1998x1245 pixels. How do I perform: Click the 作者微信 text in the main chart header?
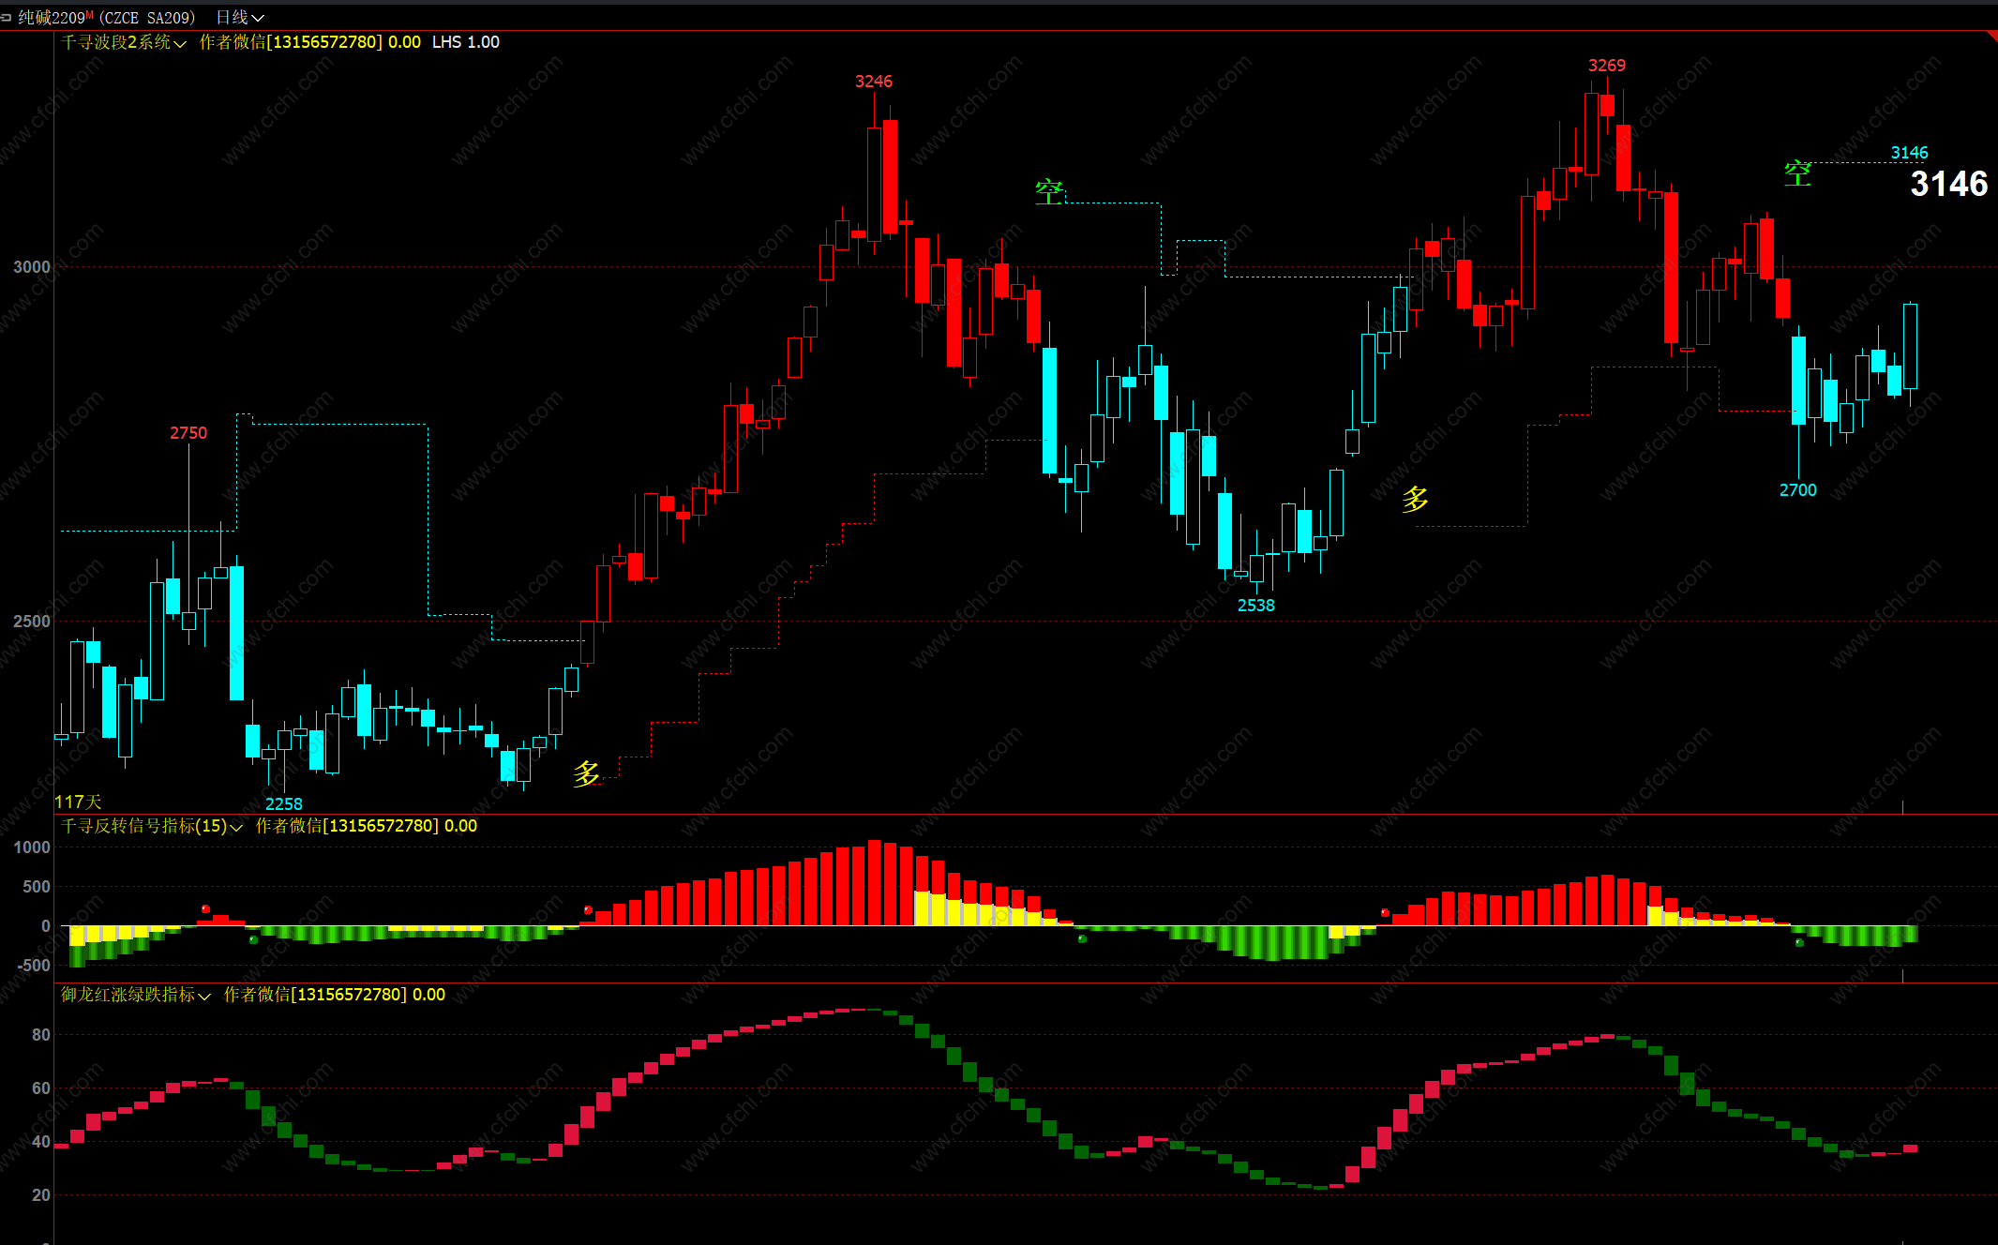tap(233, 42)
